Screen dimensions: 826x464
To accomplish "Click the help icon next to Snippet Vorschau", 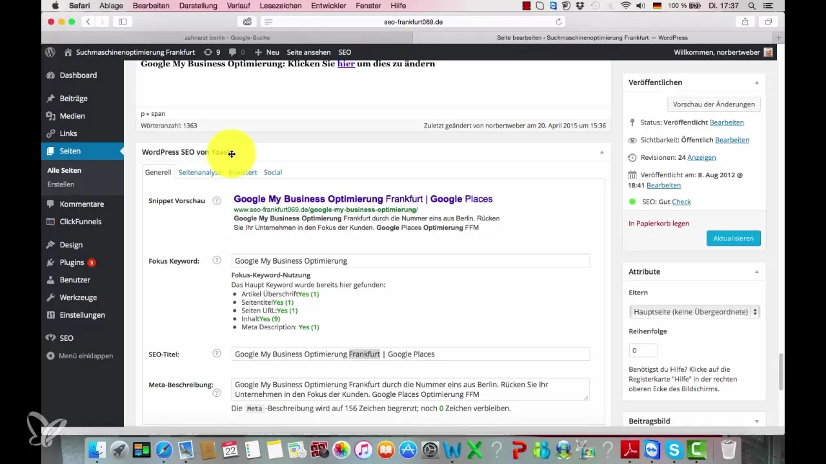I will tap(217, 200).
